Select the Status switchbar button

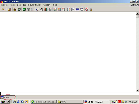pyautogui.click(x=8, y=97)
